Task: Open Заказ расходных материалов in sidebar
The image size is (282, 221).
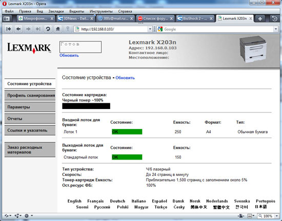Action: [30, 149]
